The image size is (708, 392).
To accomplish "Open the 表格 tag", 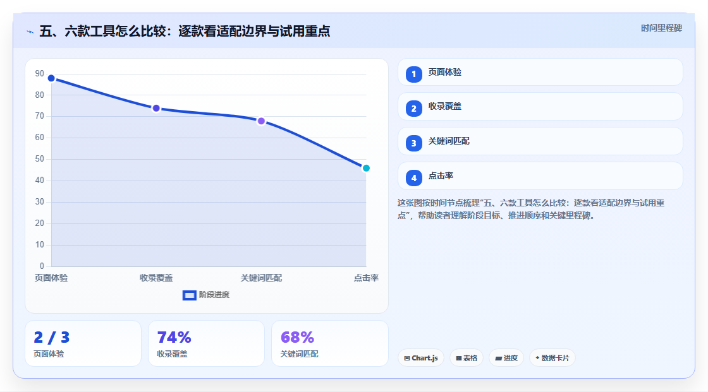I will [x=467, y=358].
